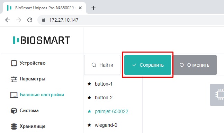Click the Отменить cancel button
The height and width of the screenshot is (133, 224).
coord(195,65)
